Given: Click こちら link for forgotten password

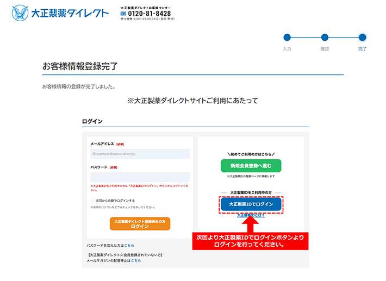Looking at the screenshot, I should coord(129,246).
